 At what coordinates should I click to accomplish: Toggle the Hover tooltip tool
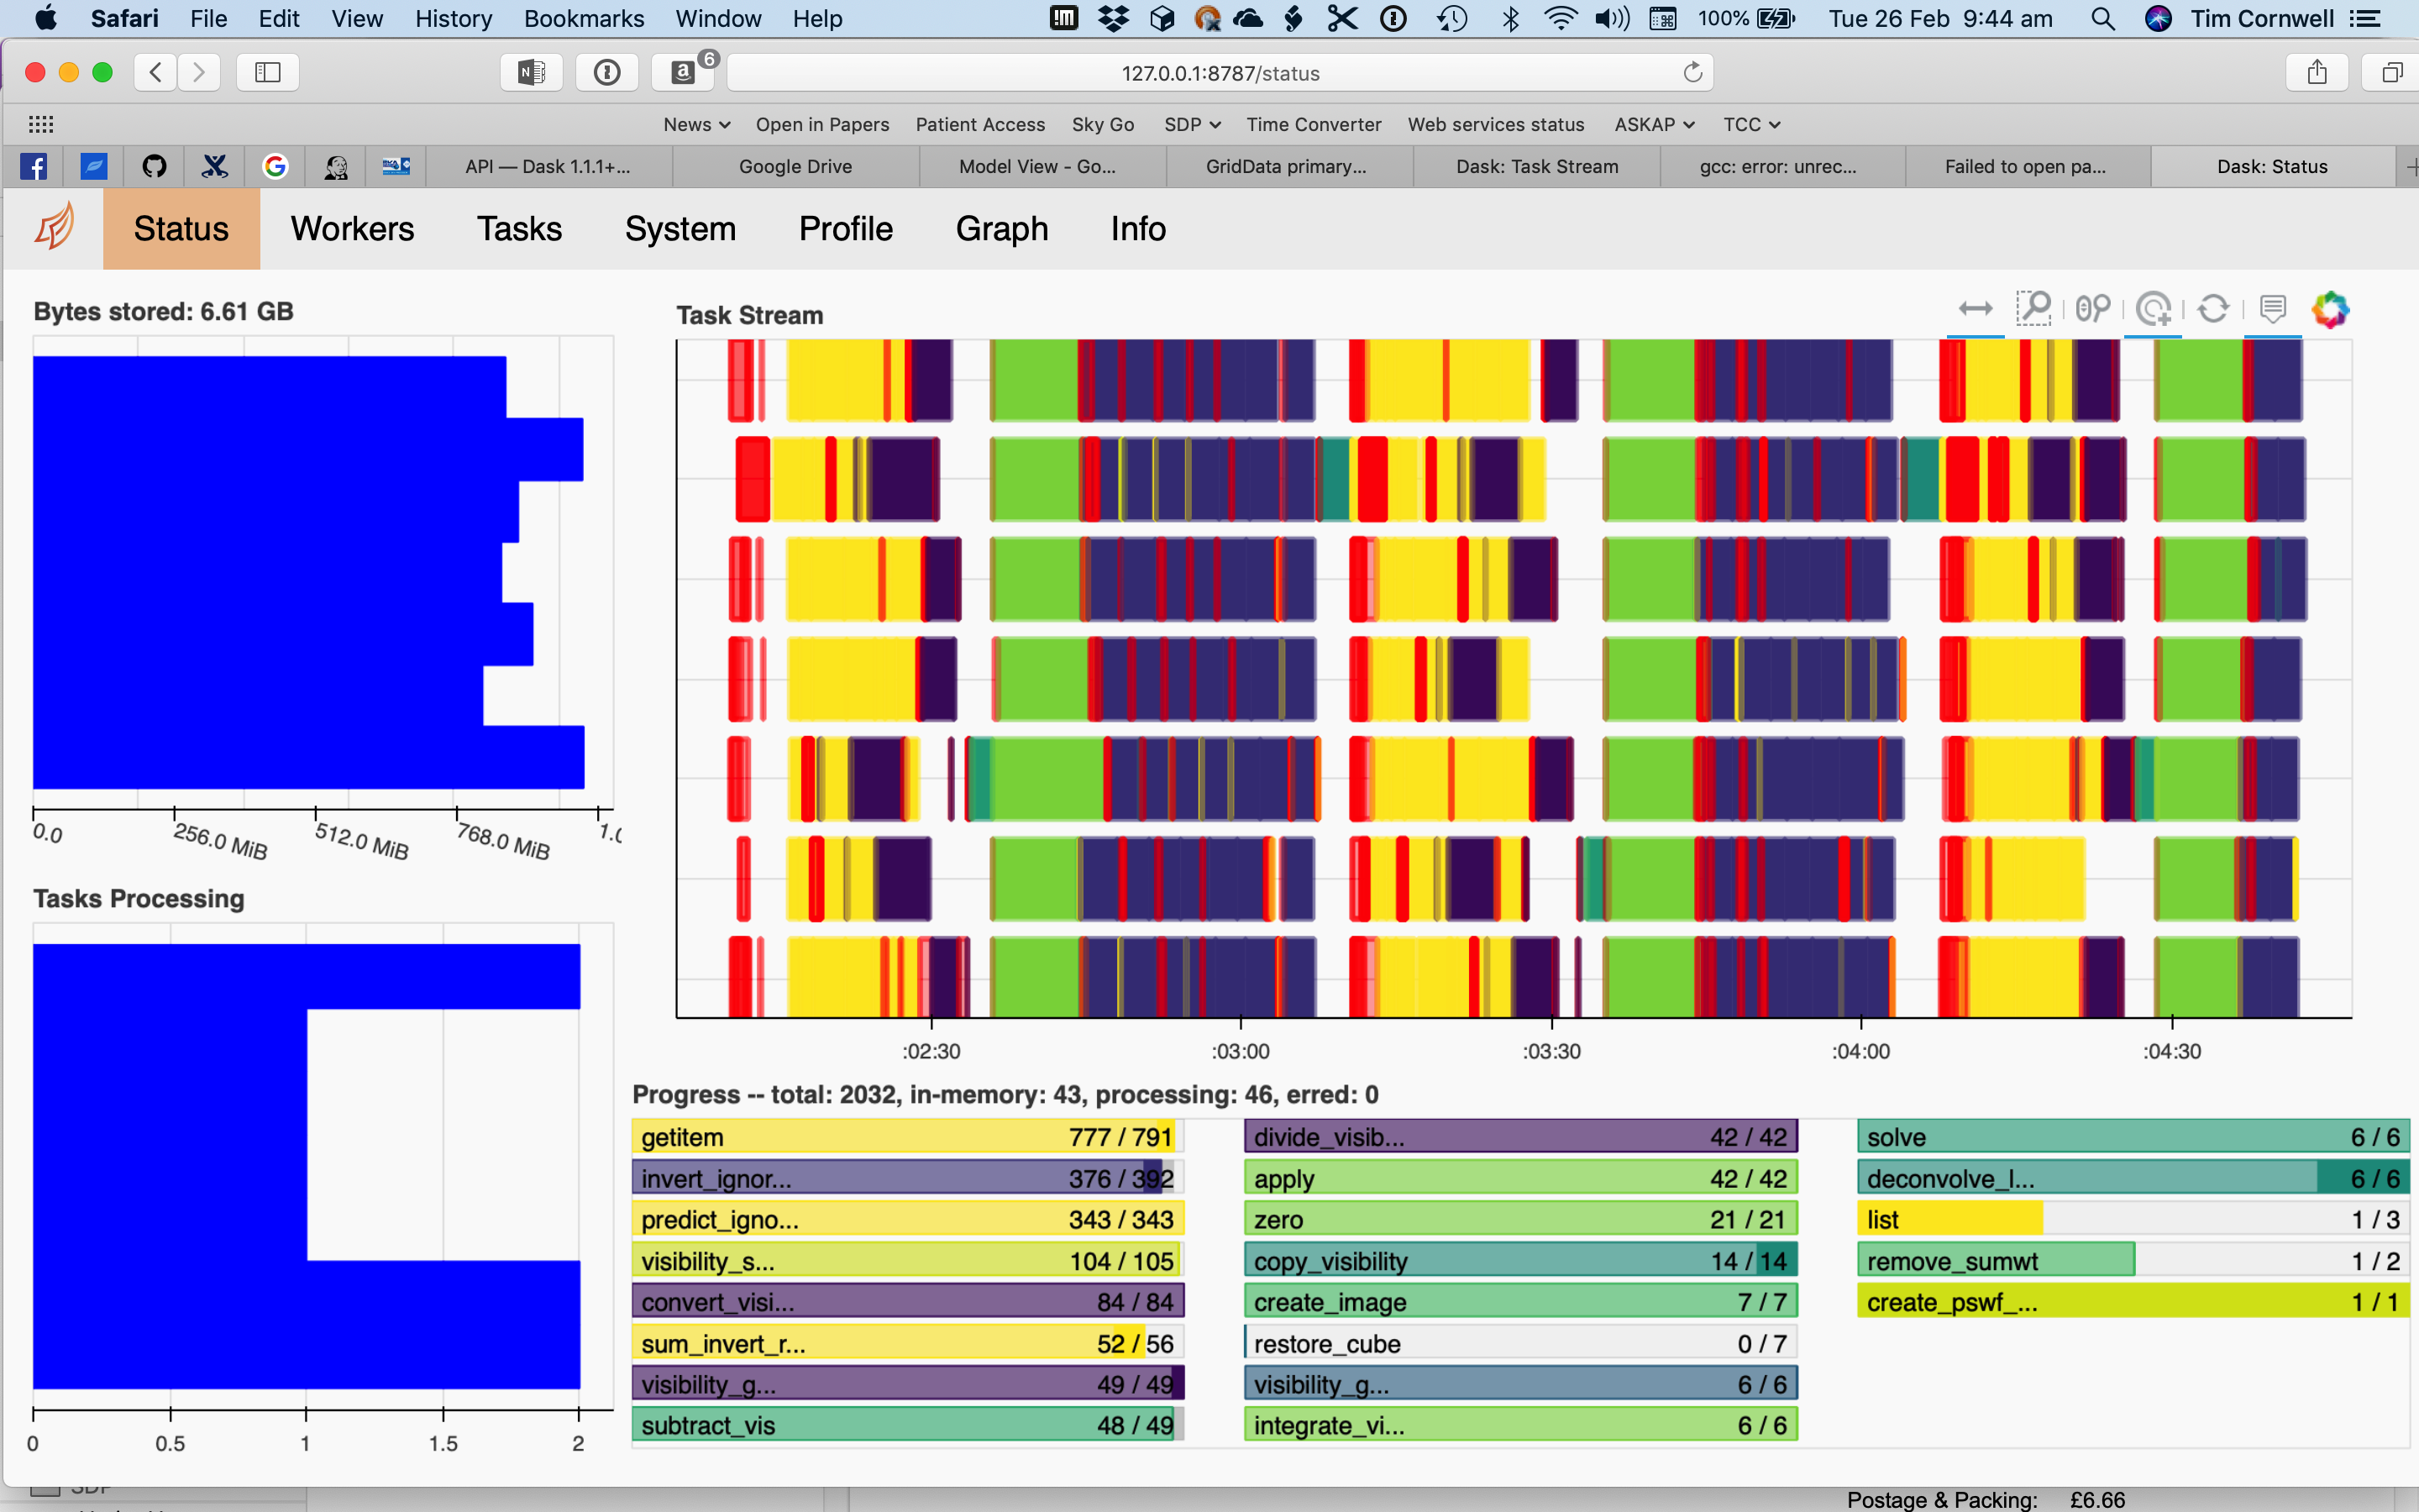[x=2272, y=309]
